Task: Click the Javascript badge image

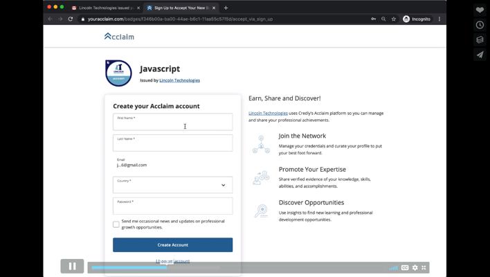Action: (118, 73)
